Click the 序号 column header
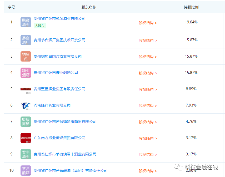225x177 pixels. tap(12, 7)
